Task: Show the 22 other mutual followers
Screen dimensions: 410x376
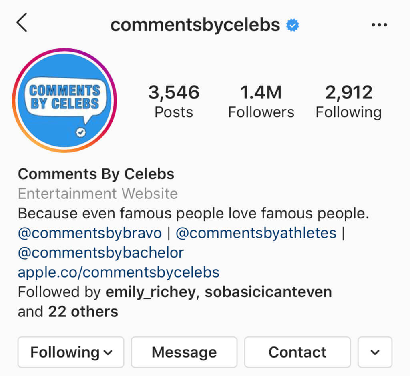Action: point(83,311)
